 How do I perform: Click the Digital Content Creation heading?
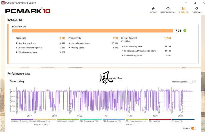[129, 40]
